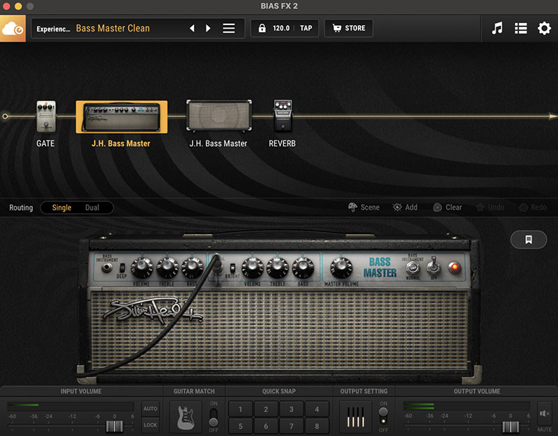Tap the TAP tempo button

pos(306,28)
